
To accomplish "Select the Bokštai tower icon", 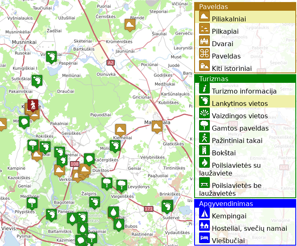I will point(204,150).
